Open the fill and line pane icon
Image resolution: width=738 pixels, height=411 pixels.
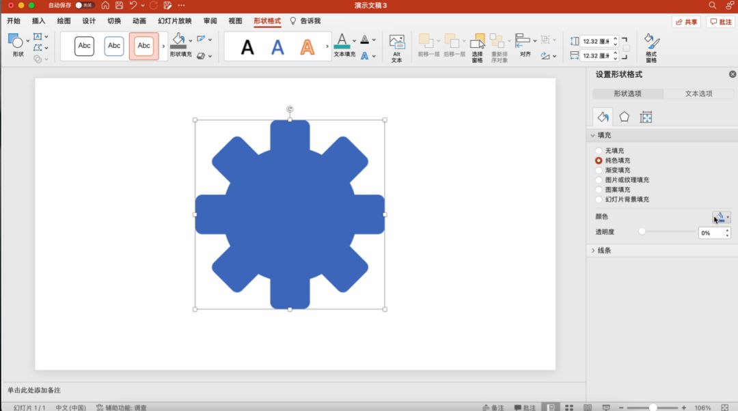[603, 117]
